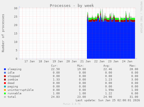The image size is (144, 107).
Task: Click the 'dead' legend label
Action: click(11, 83)
